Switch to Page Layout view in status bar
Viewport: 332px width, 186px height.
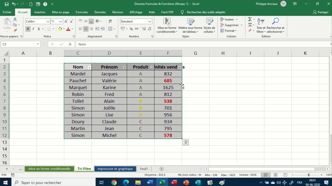(275, 175)
